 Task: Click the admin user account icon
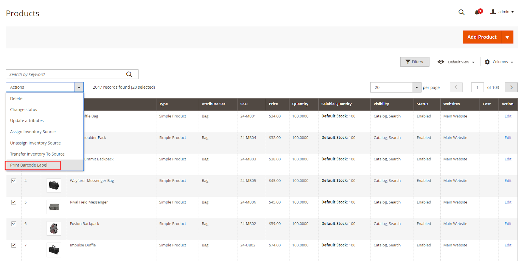[x=493, y=12]
